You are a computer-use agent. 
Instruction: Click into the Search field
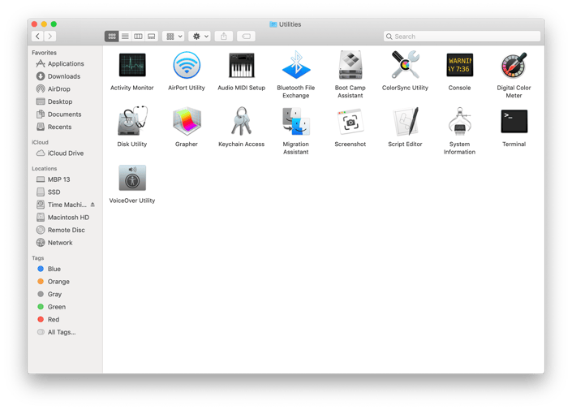pyautogui.click(x=462, y=37)
